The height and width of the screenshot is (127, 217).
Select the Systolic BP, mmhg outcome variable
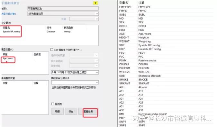click(11, 32)
